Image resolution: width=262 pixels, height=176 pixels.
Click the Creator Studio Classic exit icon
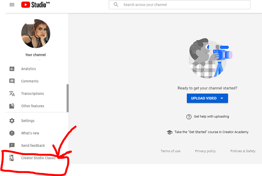click(x=12, y=158)
